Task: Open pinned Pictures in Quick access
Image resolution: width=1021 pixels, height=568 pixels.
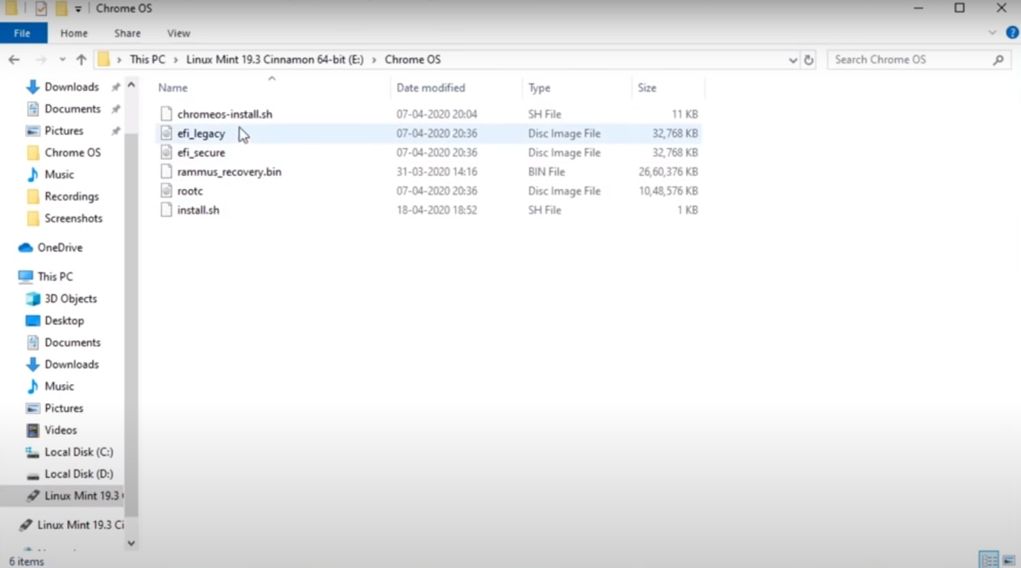Action: [64, 131]
